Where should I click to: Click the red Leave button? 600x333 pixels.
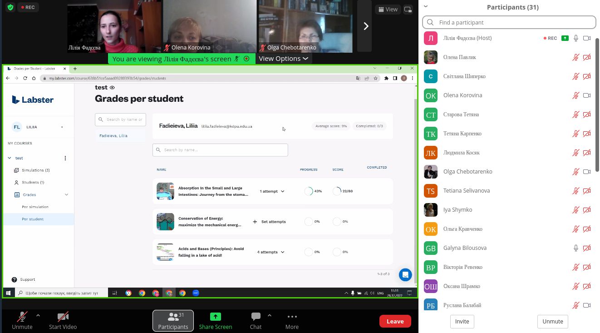(x=395, y=321)
